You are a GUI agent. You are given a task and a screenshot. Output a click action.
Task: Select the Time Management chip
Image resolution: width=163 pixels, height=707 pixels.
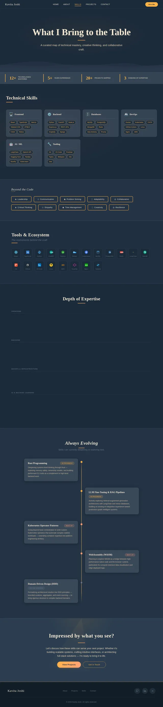(72, 208)
